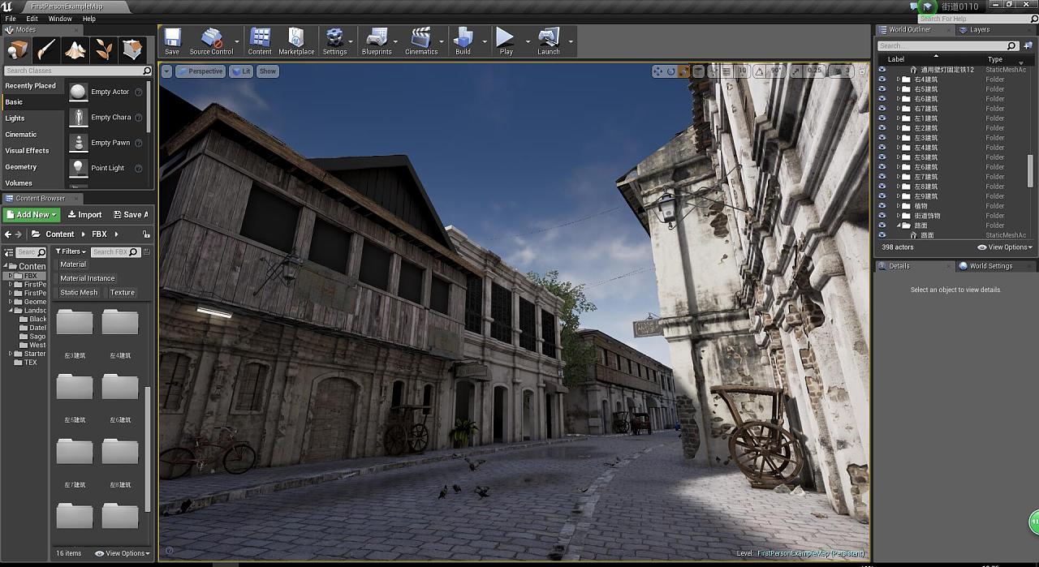Open the Window menu

point(60,19)
